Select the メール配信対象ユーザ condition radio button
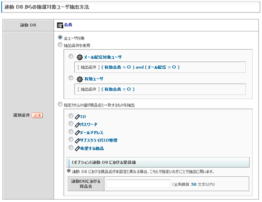 coord(71,56)
